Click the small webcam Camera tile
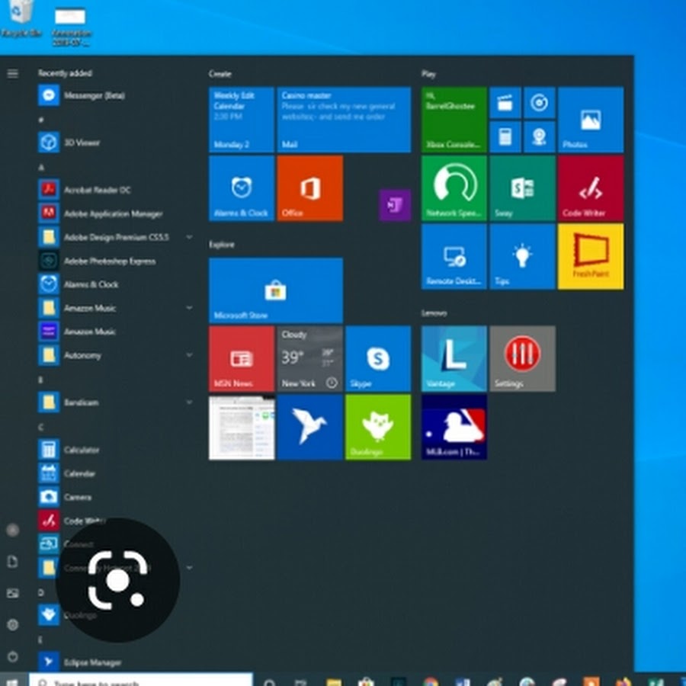686x686 pixels. [540, 137]
